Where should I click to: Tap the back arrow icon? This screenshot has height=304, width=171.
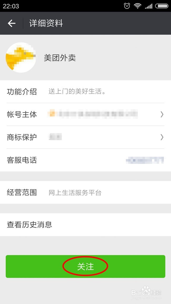click(x=11, y=23)
